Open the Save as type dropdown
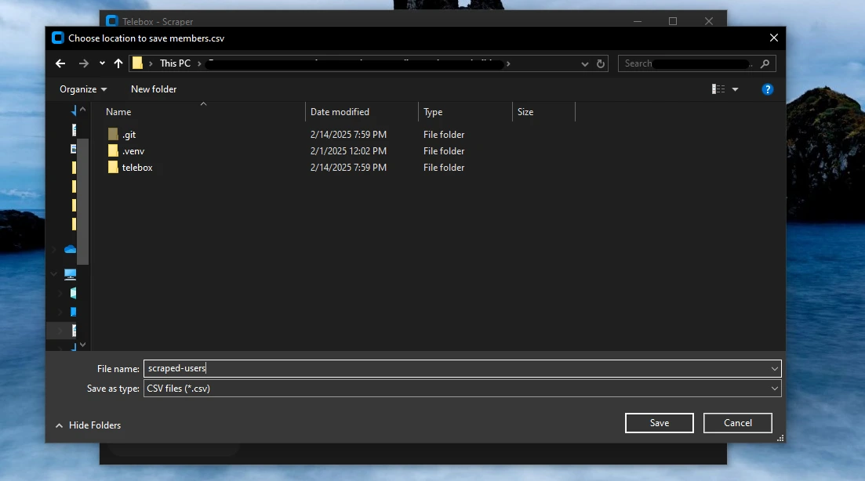Viewport: 865px width, 481px height. point(775,389)
